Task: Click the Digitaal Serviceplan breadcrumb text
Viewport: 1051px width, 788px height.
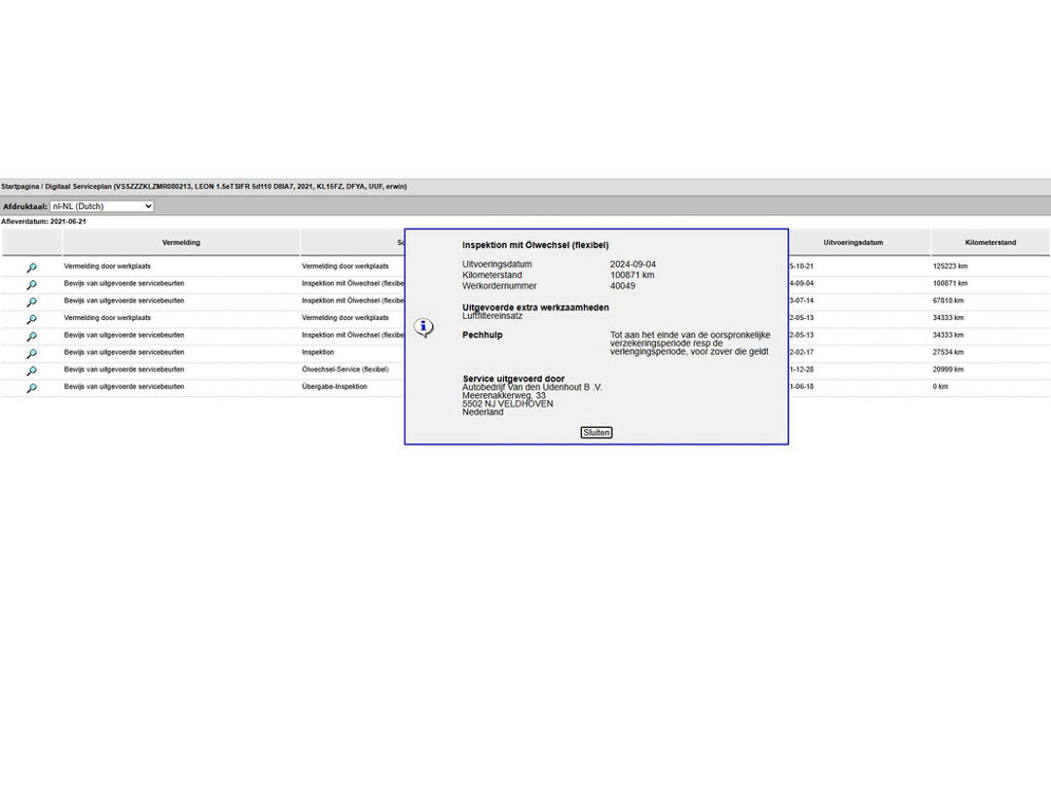Action: (78, 186)
